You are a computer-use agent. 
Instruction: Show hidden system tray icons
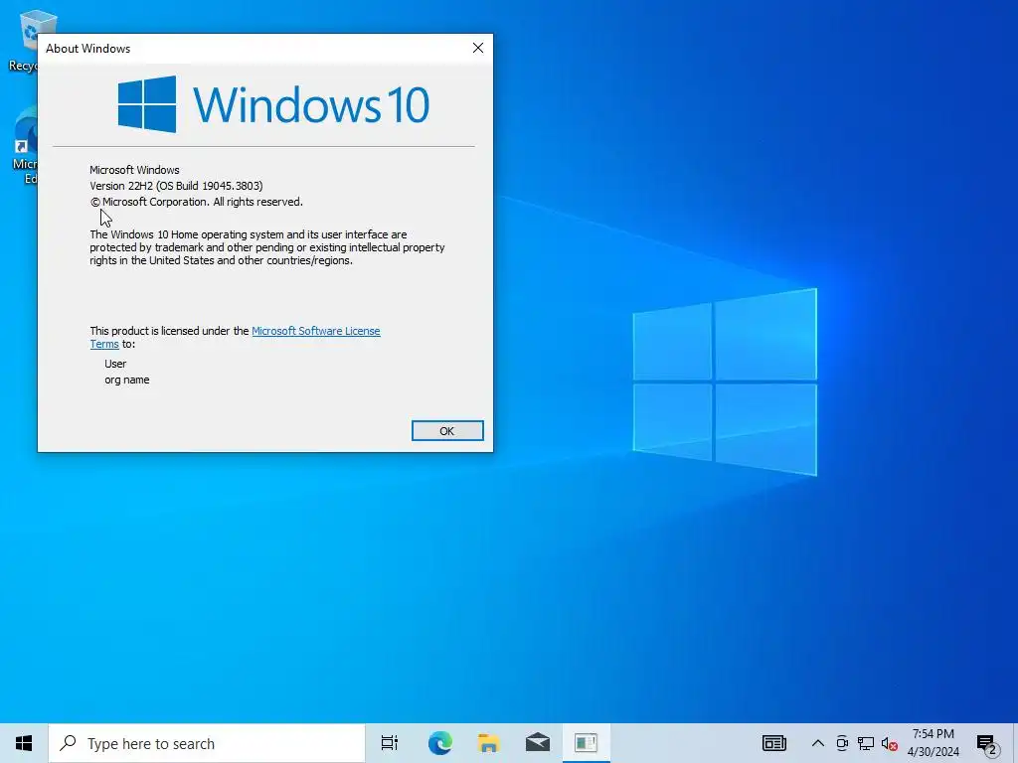818,743
